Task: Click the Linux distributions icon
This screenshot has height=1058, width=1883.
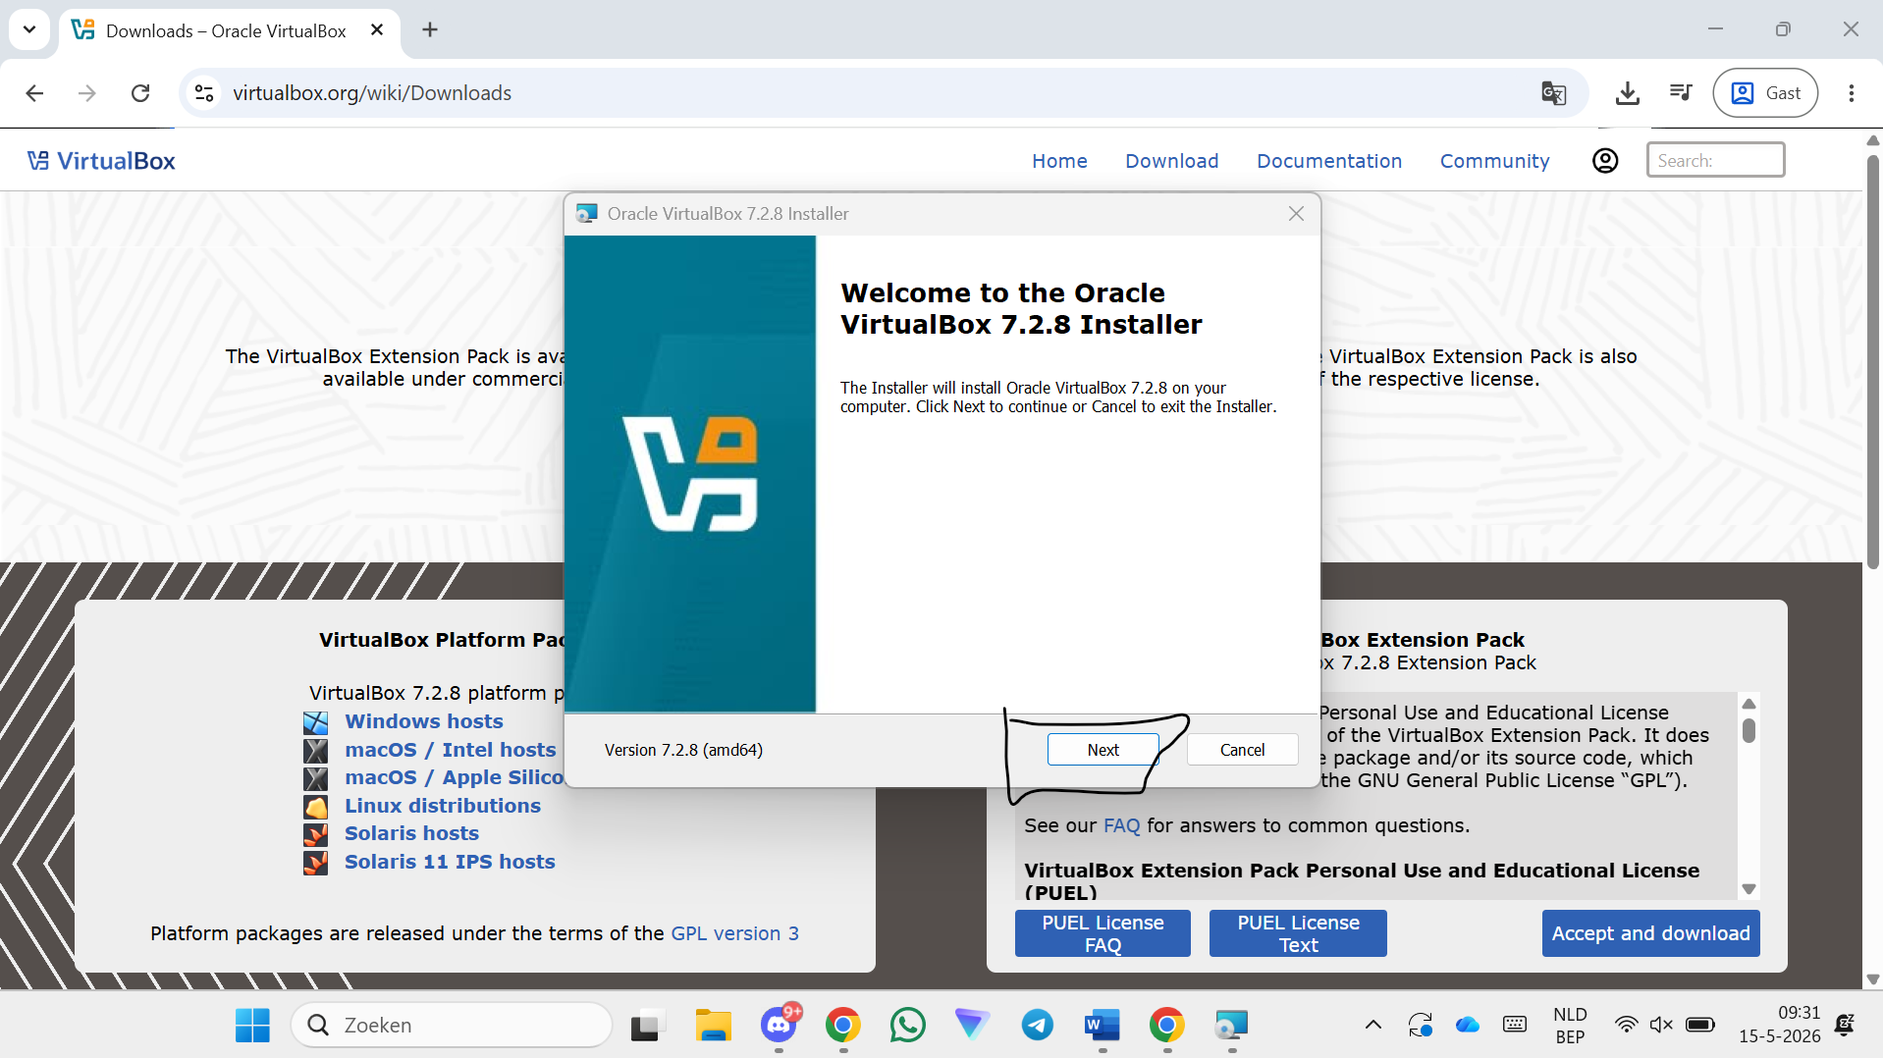Action: pyautogui.click(x=315, y=807)
